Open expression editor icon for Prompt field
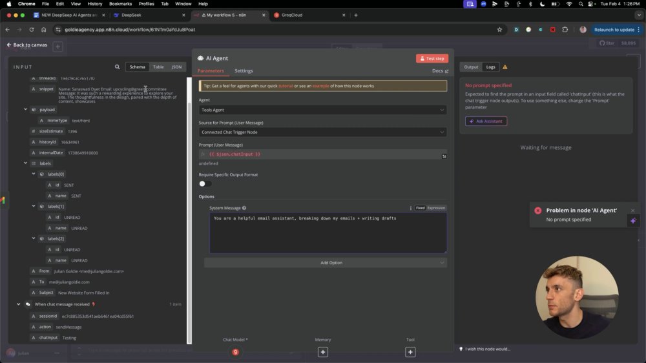The image size is (646, 363). click(x=444, y=156)
